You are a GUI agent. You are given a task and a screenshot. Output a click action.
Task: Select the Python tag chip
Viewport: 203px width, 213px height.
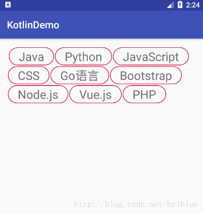coord(83,56)
